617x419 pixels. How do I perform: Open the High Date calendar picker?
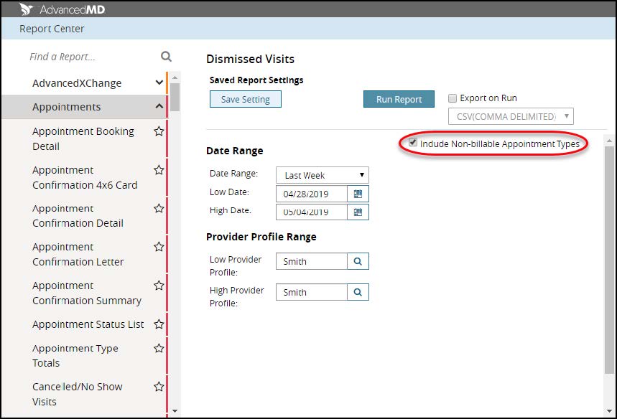pyautogui.click(x=358, y=212)
